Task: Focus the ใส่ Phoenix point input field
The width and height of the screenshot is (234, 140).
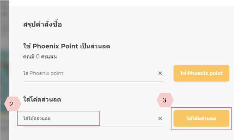Action: 90,73
